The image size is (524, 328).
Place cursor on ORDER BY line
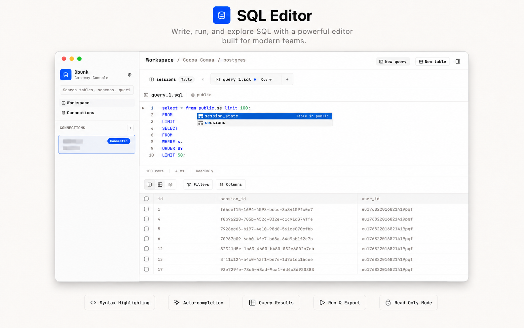click(x=172, y=148)
